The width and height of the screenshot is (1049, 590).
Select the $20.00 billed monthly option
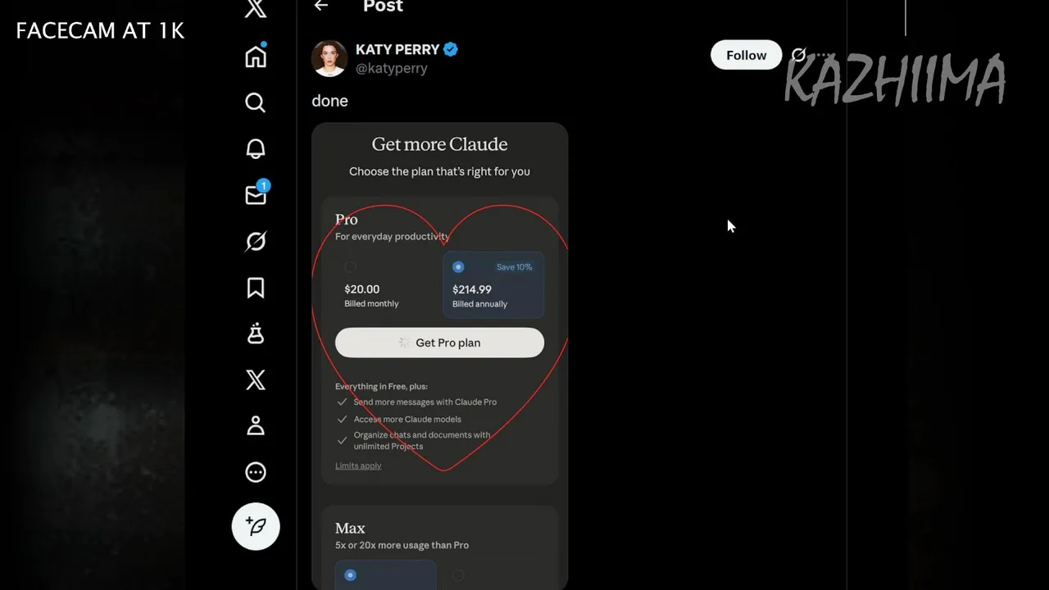[385, 284]
